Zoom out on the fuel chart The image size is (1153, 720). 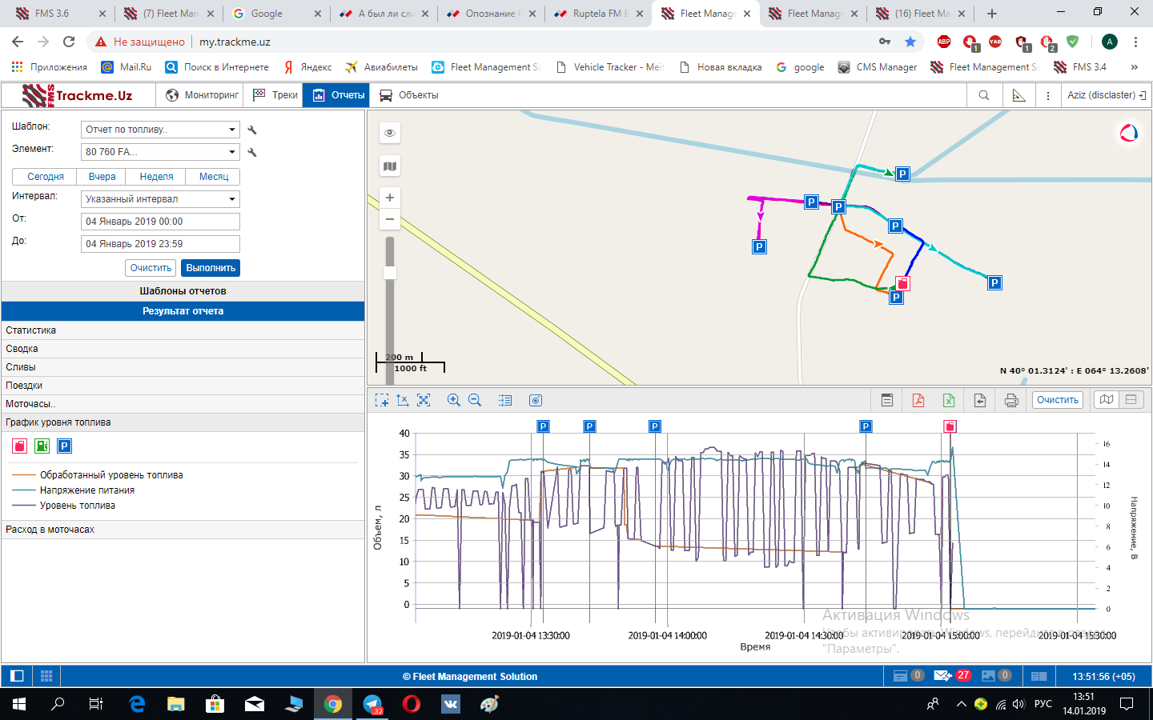point(475,400)
